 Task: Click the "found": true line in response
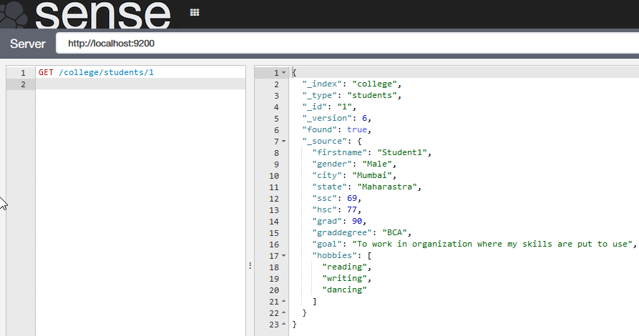(336, 130)
